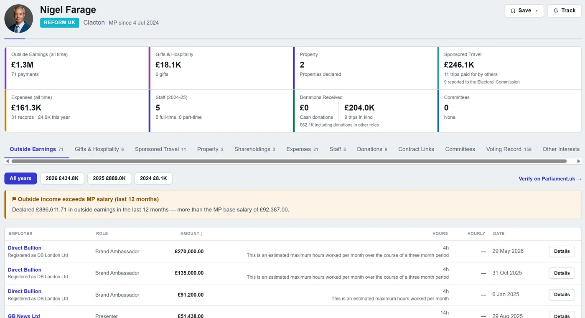Filter earnings by 2025 £889.0K
This screenshot has height=318, width=585.
pos(109,178)
